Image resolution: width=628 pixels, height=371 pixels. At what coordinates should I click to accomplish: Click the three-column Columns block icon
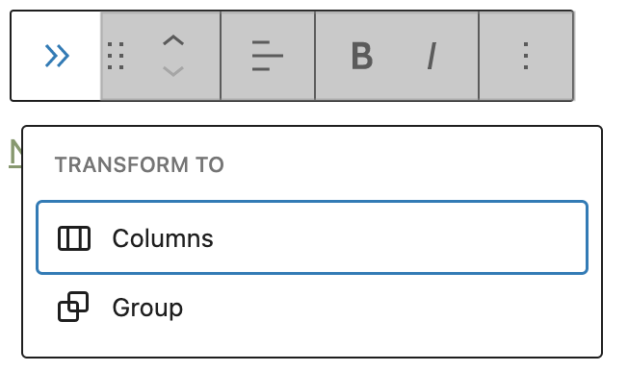click(74, 238)
